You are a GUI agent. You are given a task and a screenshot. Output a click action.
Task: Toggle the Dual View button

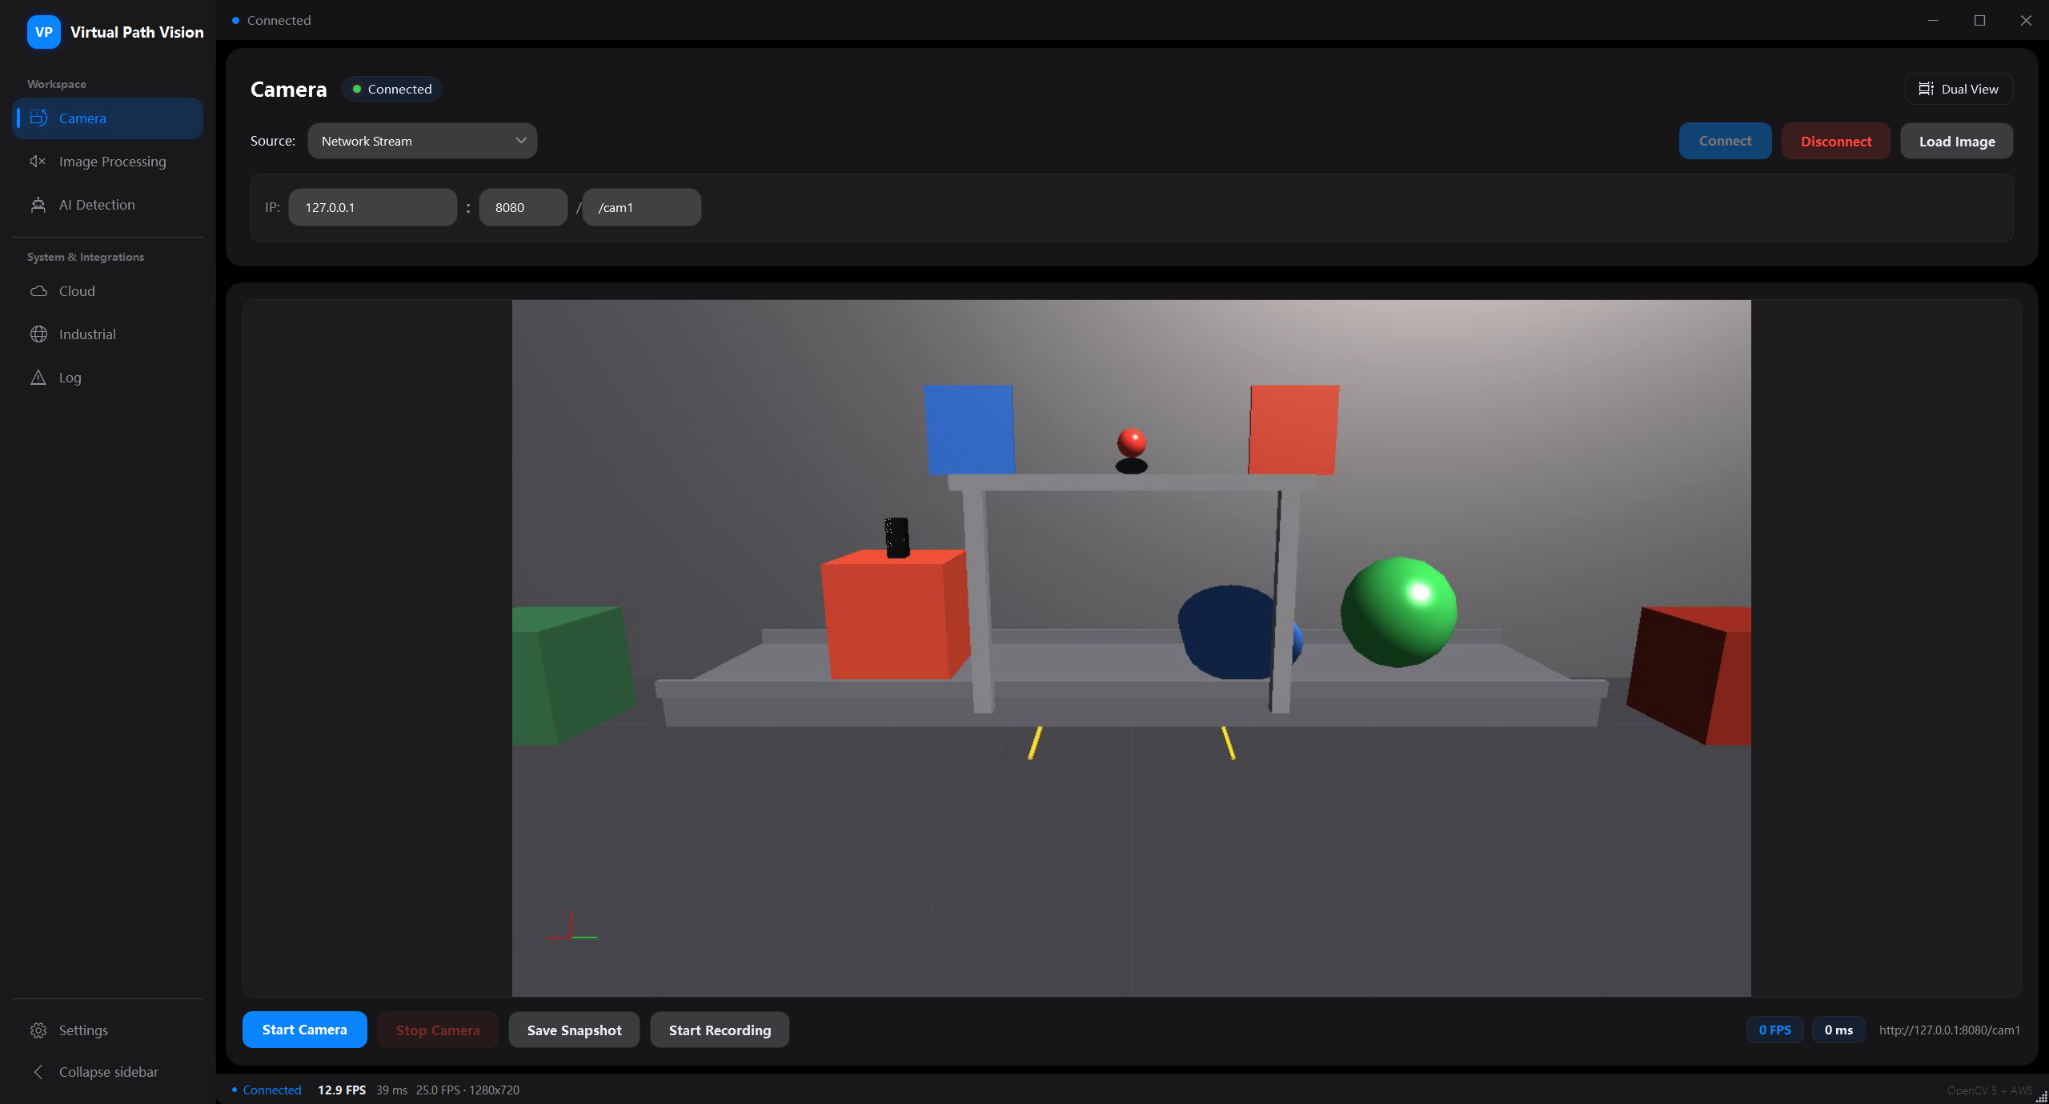tap(1959, 89)
